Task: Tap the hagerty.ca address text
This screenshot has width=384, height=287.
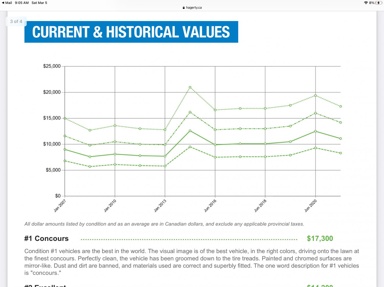Action: click(194, 8)
